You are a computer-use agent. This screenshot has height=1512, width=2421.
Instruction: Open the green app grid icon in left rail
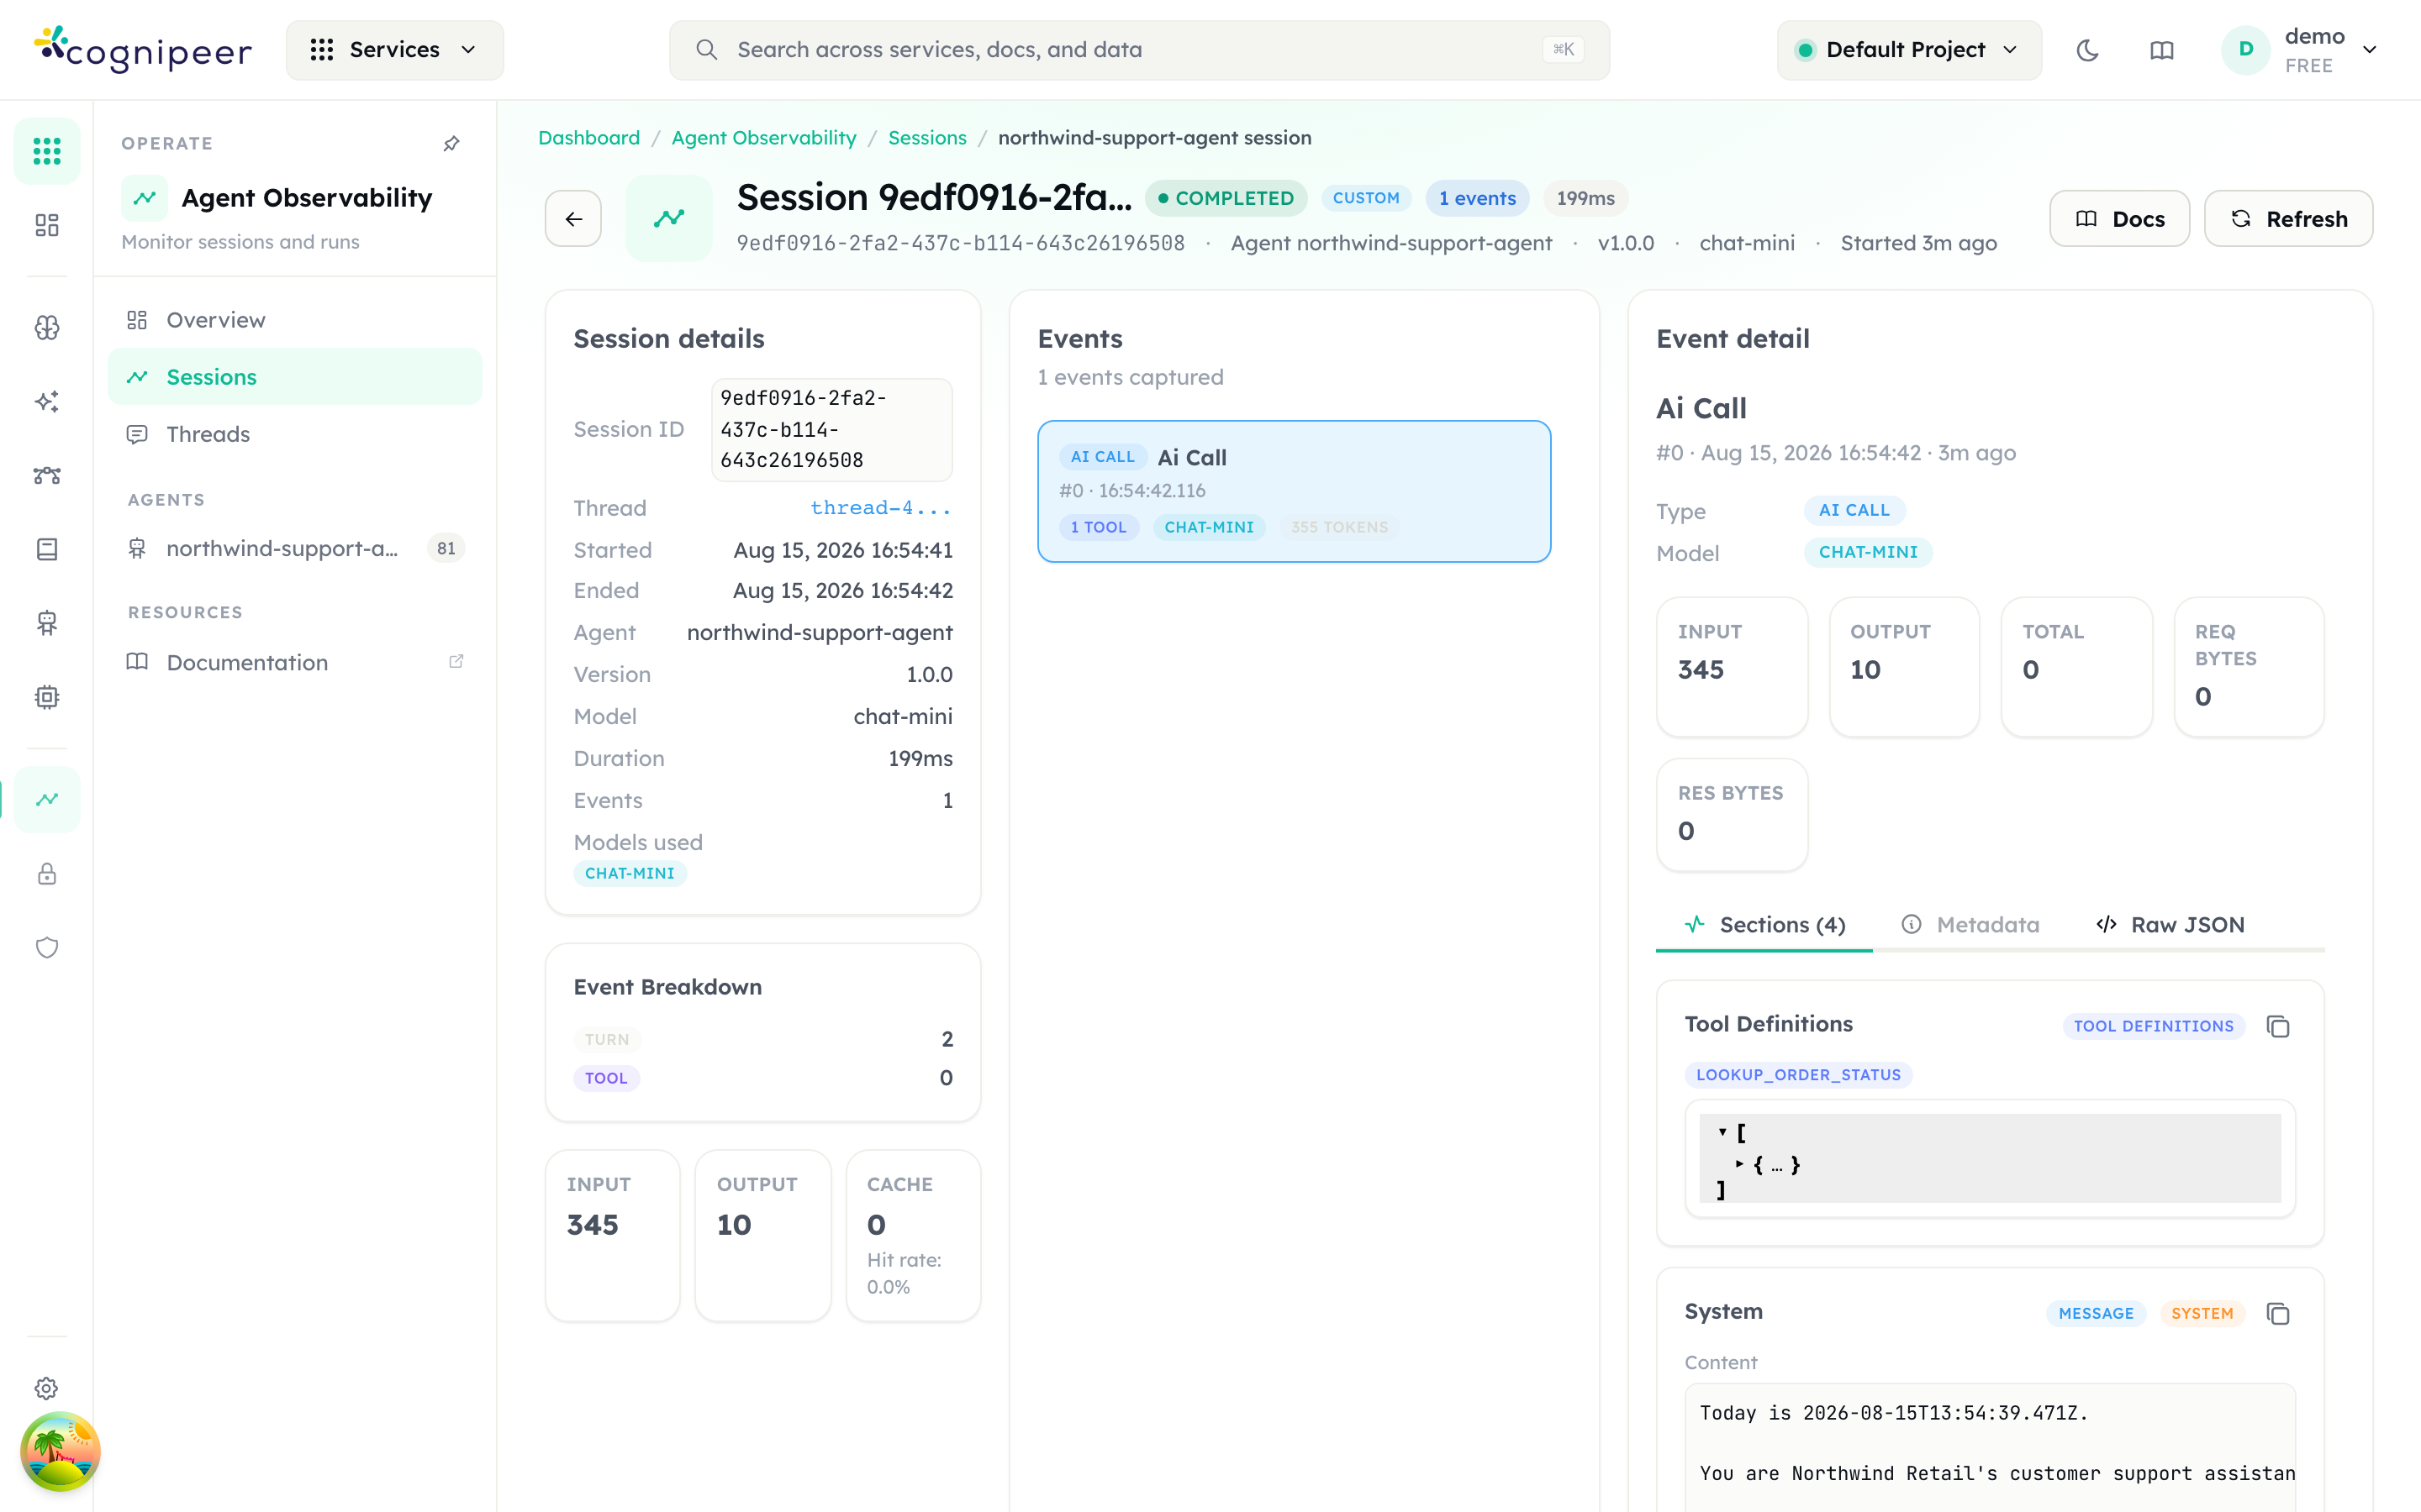coord(47,151)
